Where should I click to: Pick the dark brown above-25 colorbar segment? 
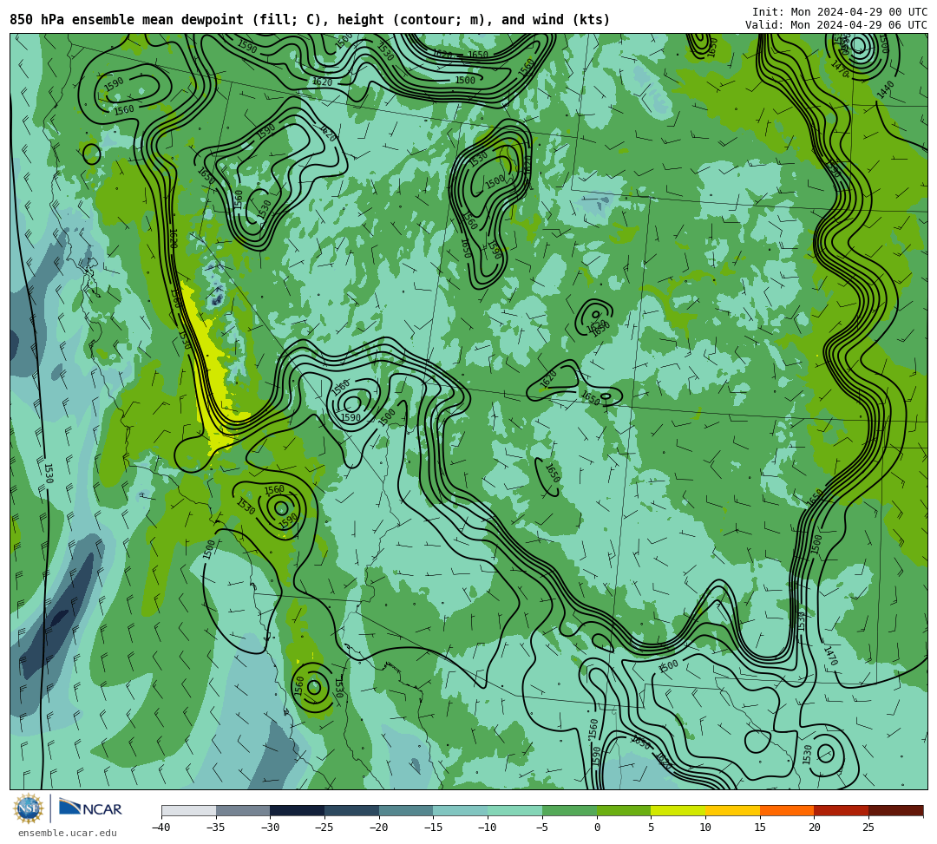895,810
